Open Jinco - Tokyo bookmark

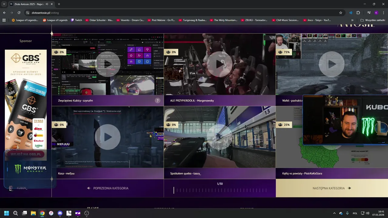point(317,20)
